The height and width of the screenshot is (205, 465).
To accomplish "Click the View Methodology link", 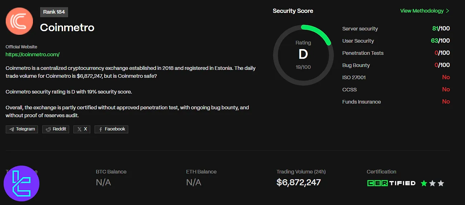I will [x=422, y=11].
